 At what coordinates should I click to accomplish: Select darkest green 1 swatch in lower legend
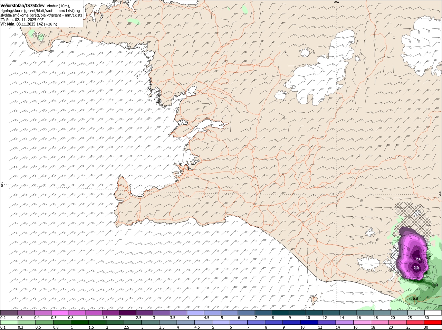79,322
